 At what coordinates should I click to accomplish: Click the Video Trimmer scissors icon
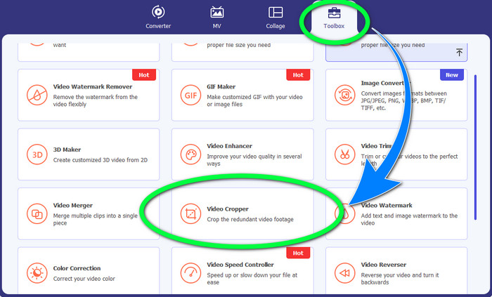[344, 154]
